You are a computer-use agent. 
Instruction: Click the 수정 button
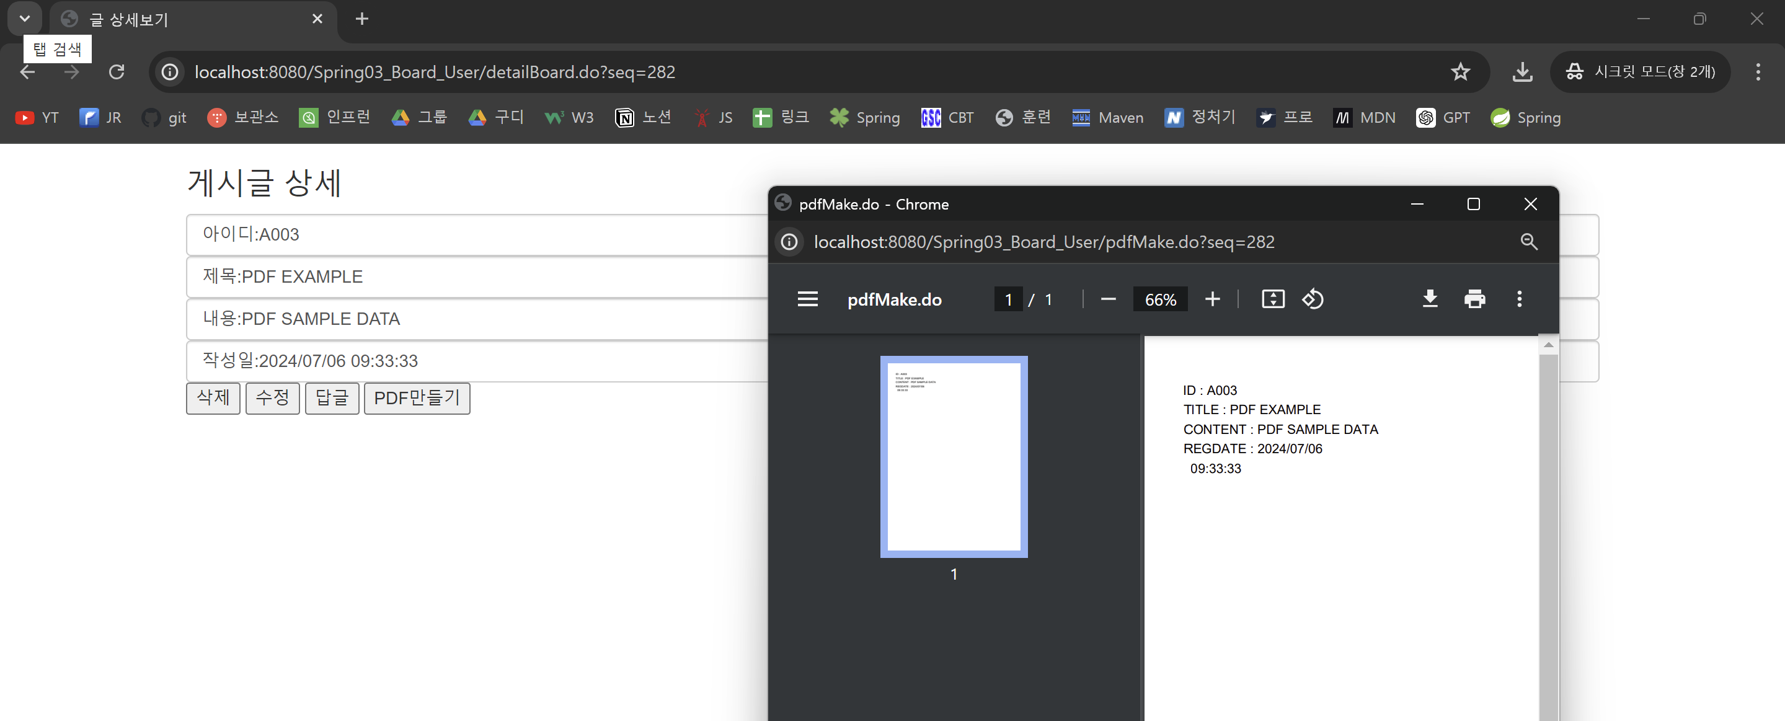coord(272,398)
